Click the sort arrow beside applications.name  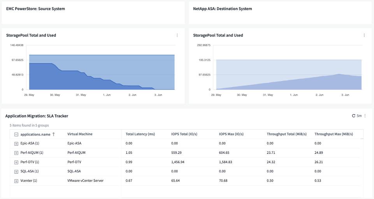(x=54, y=134)
